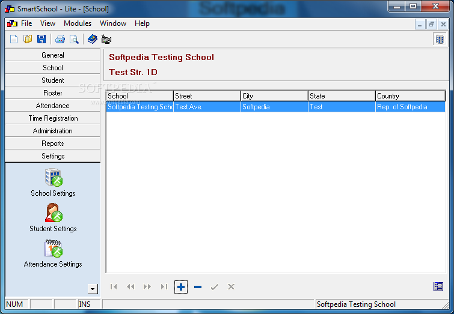The height and width of the screenshot is (314, 454).
Task: Click the SmartSchool icon in menu bar
Action: pos(12,23)
